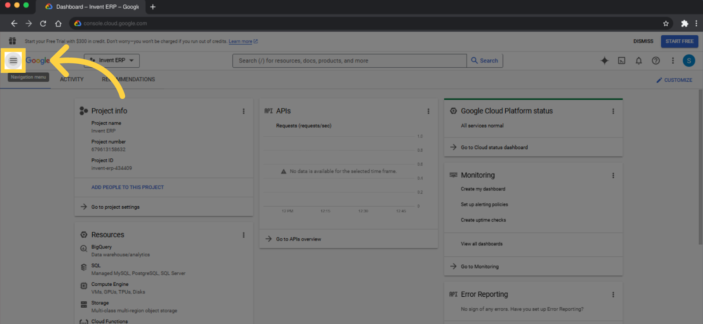
Task: Switch to the ACTIVITY tab
Action: click(72, 80)
